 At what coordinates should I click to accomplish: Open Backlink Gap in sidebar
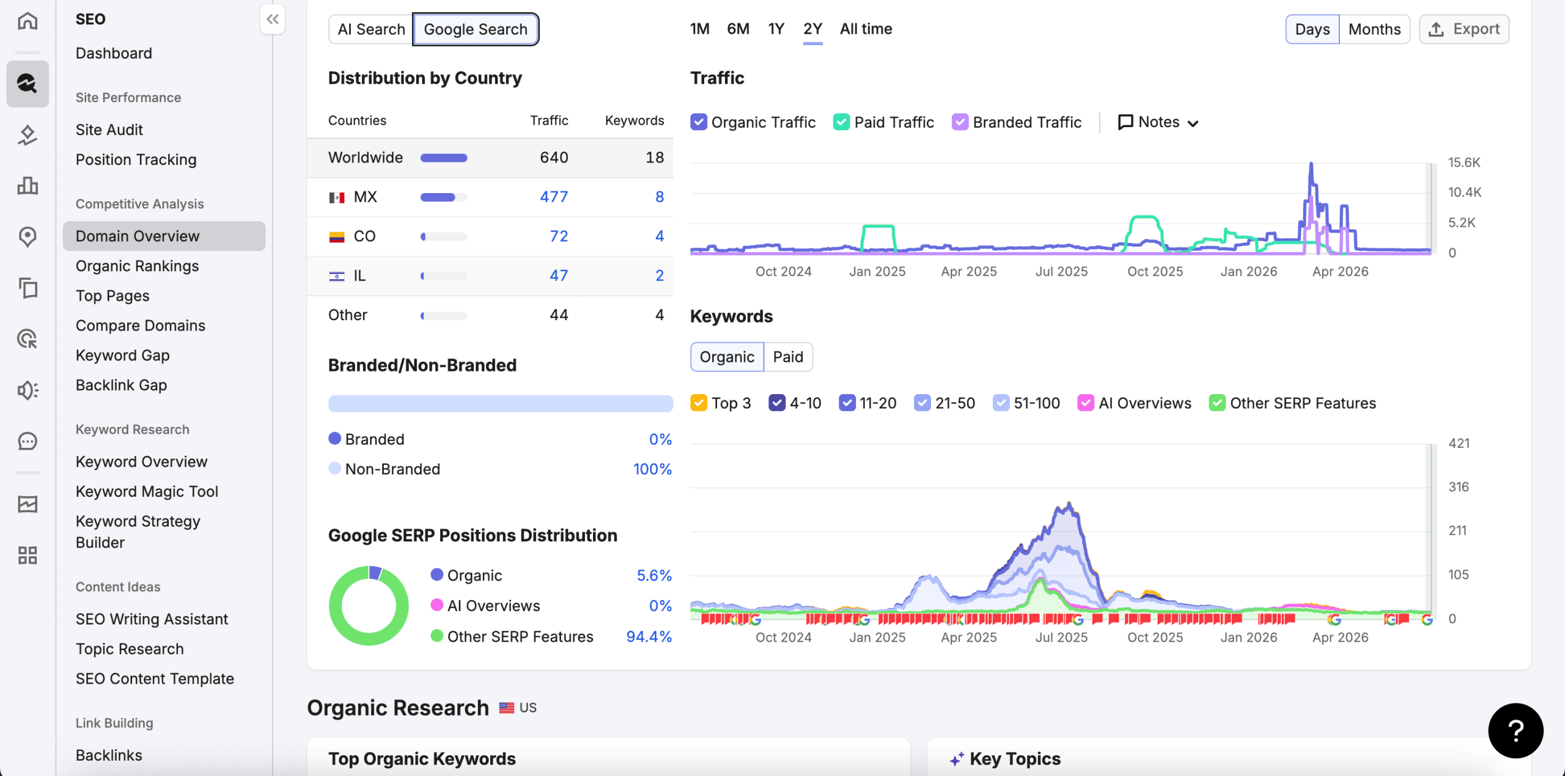point(121,385)
